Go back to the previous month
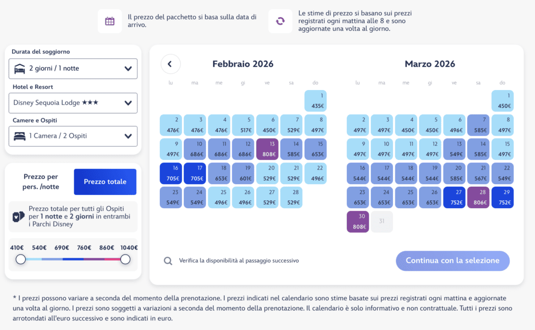The width and height of the screenshot is (535, 330). pos(170,64)
